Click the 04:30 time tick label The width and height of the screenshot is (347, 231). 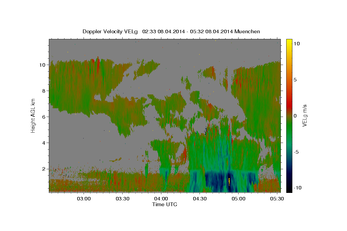199,199
